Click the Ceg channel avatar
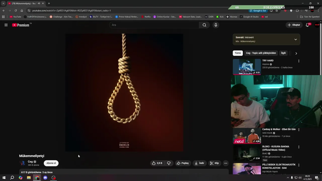322x181 pixels. [23, 163]
